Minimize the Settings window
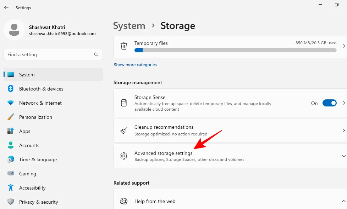Image resolution: width=347 pixels, height=209 pixels. click(320, 4)
